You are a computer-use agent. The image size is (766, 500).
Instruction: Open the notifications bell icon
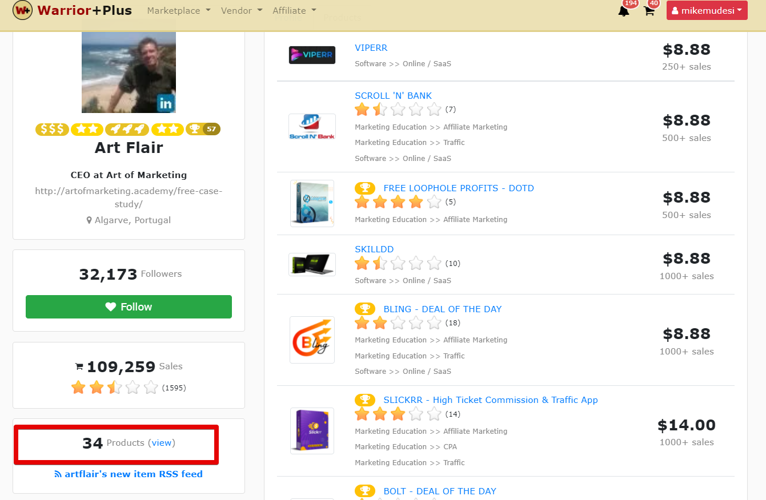click(624, 10)
